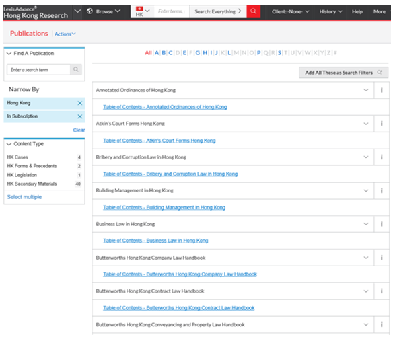Screen dimensions: 393x341
Task: Open Table of Contents - Contract Law Handbook link
Action: [179, 308]
